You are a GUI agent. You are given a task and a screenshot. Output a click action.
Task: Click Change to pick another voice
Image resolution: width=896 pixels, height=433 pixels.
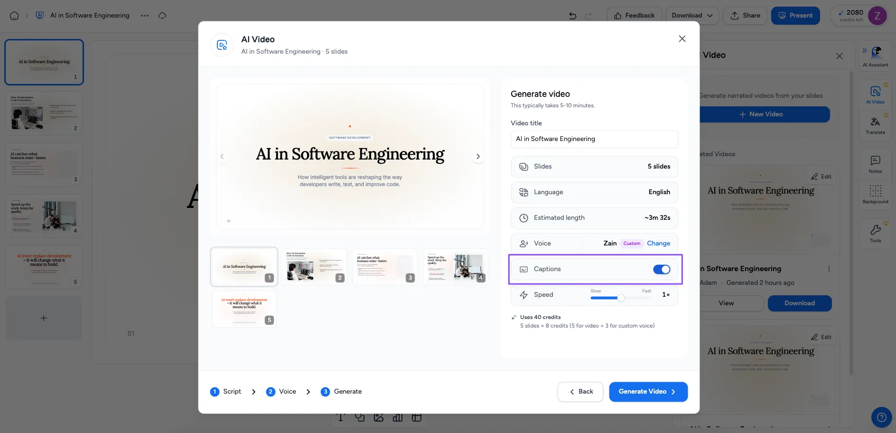click(659, 243)
